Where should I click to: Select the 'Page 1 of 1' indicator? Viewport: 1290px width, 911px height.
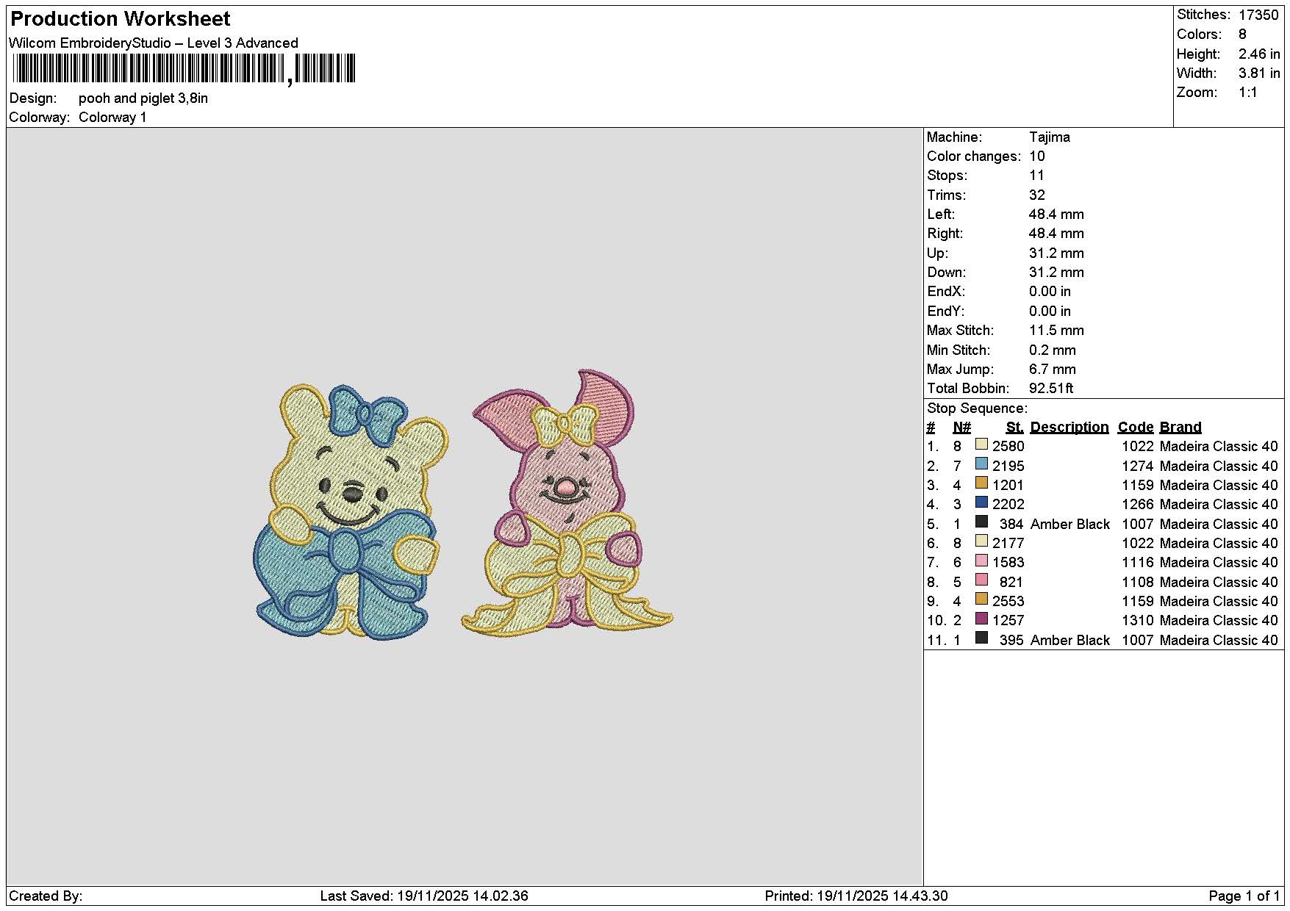1244,896
